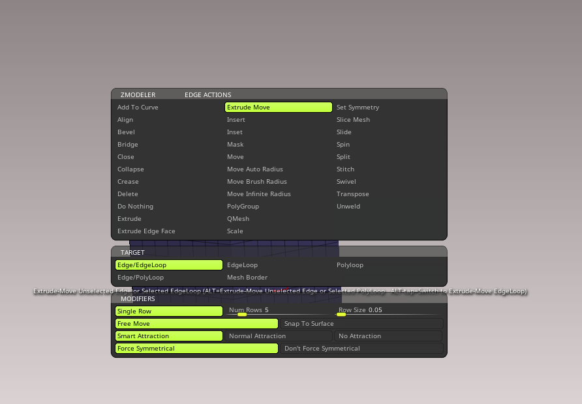Select the plain Move action

click(x=236, y=157)
